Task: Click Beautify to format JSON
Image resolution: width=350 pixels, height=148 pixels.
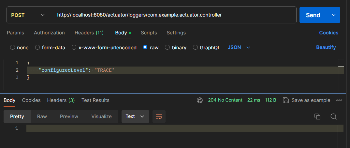Action: pos(326,47)
